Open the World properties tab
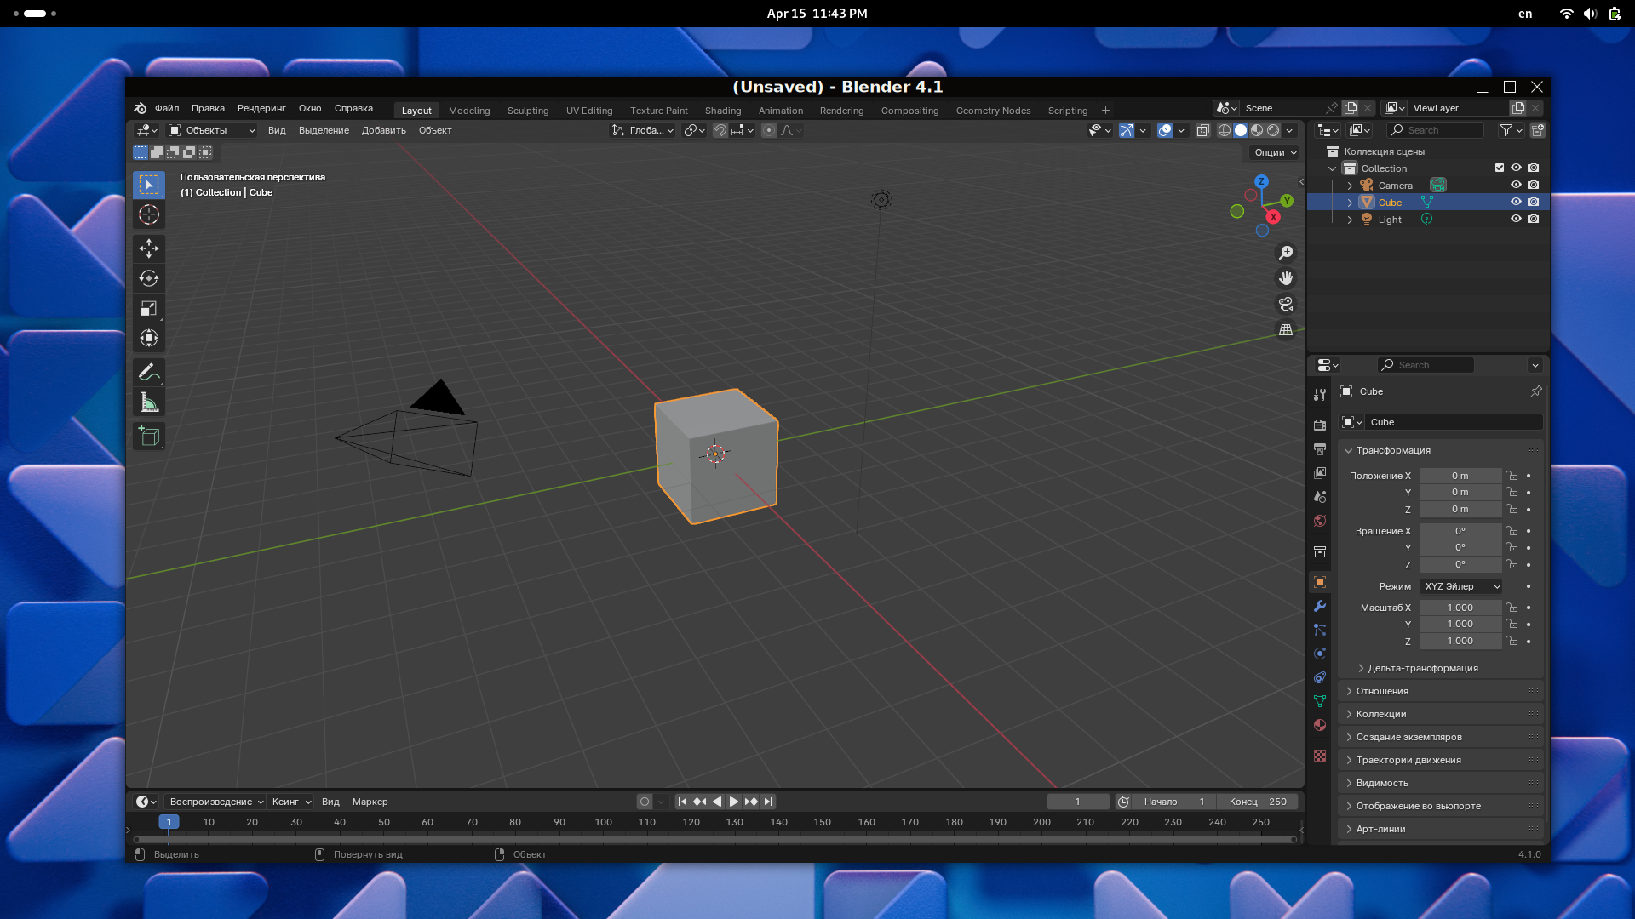This screenshot has height=919, width=1635. [1320, 521]
